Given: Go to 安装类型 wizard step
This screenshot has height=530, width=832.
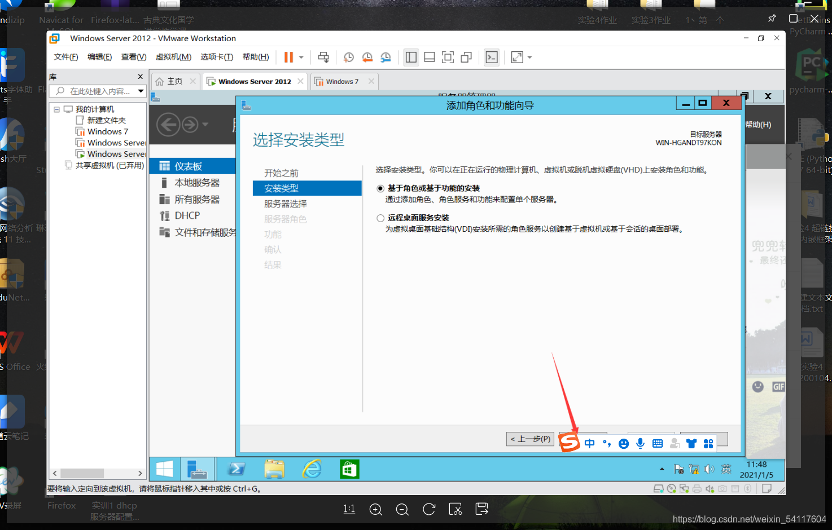Looking at the screenshot, I should click(307, 188).
